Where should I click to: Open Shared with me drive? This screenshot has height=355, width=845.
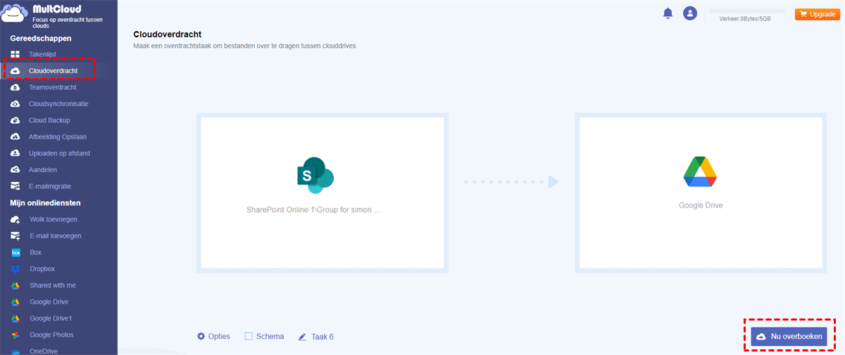53,285
